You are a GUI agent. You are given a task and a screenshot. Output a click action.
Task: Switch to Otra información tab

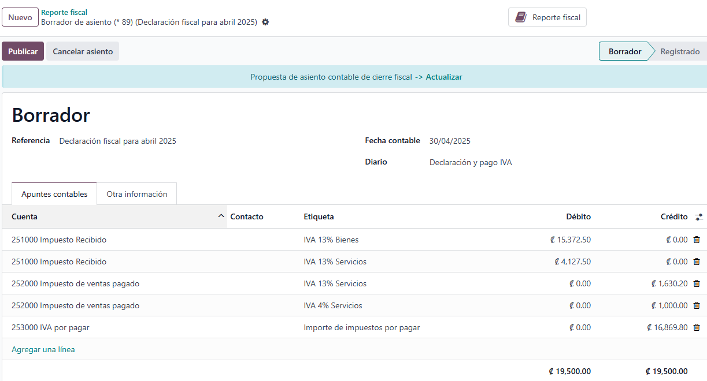(136, 194)
